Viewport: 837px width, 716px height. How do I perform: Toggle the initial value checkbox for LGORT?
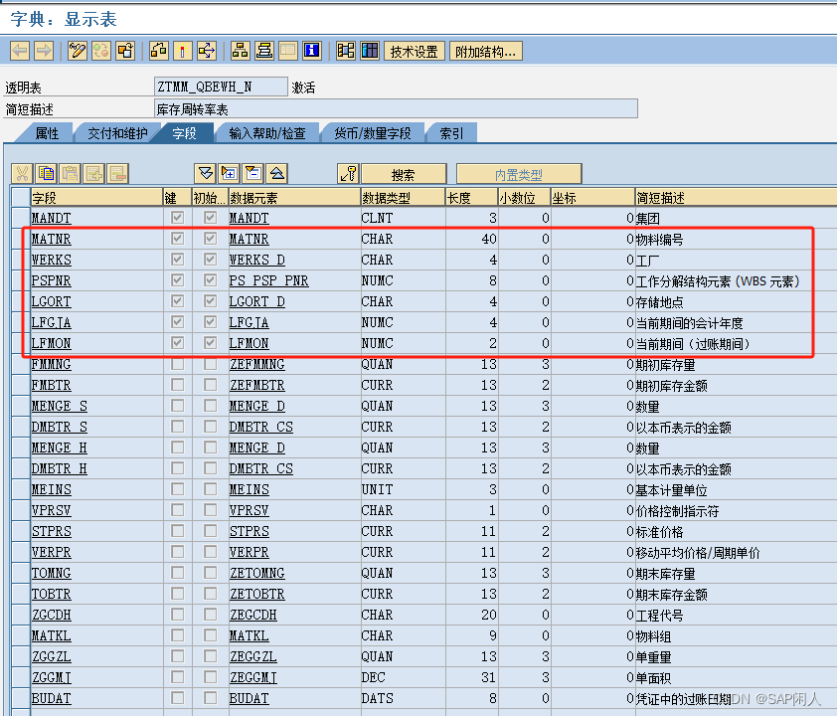211,300
